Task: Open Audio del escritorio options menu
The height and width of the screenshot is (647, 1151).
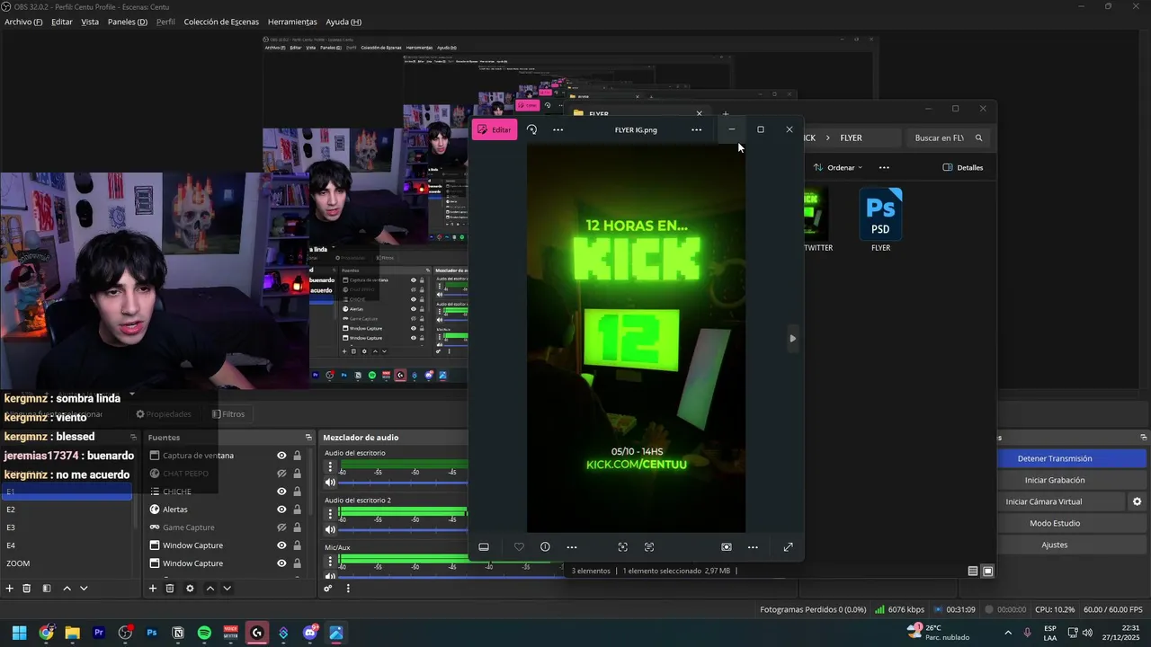Action: 330,467
